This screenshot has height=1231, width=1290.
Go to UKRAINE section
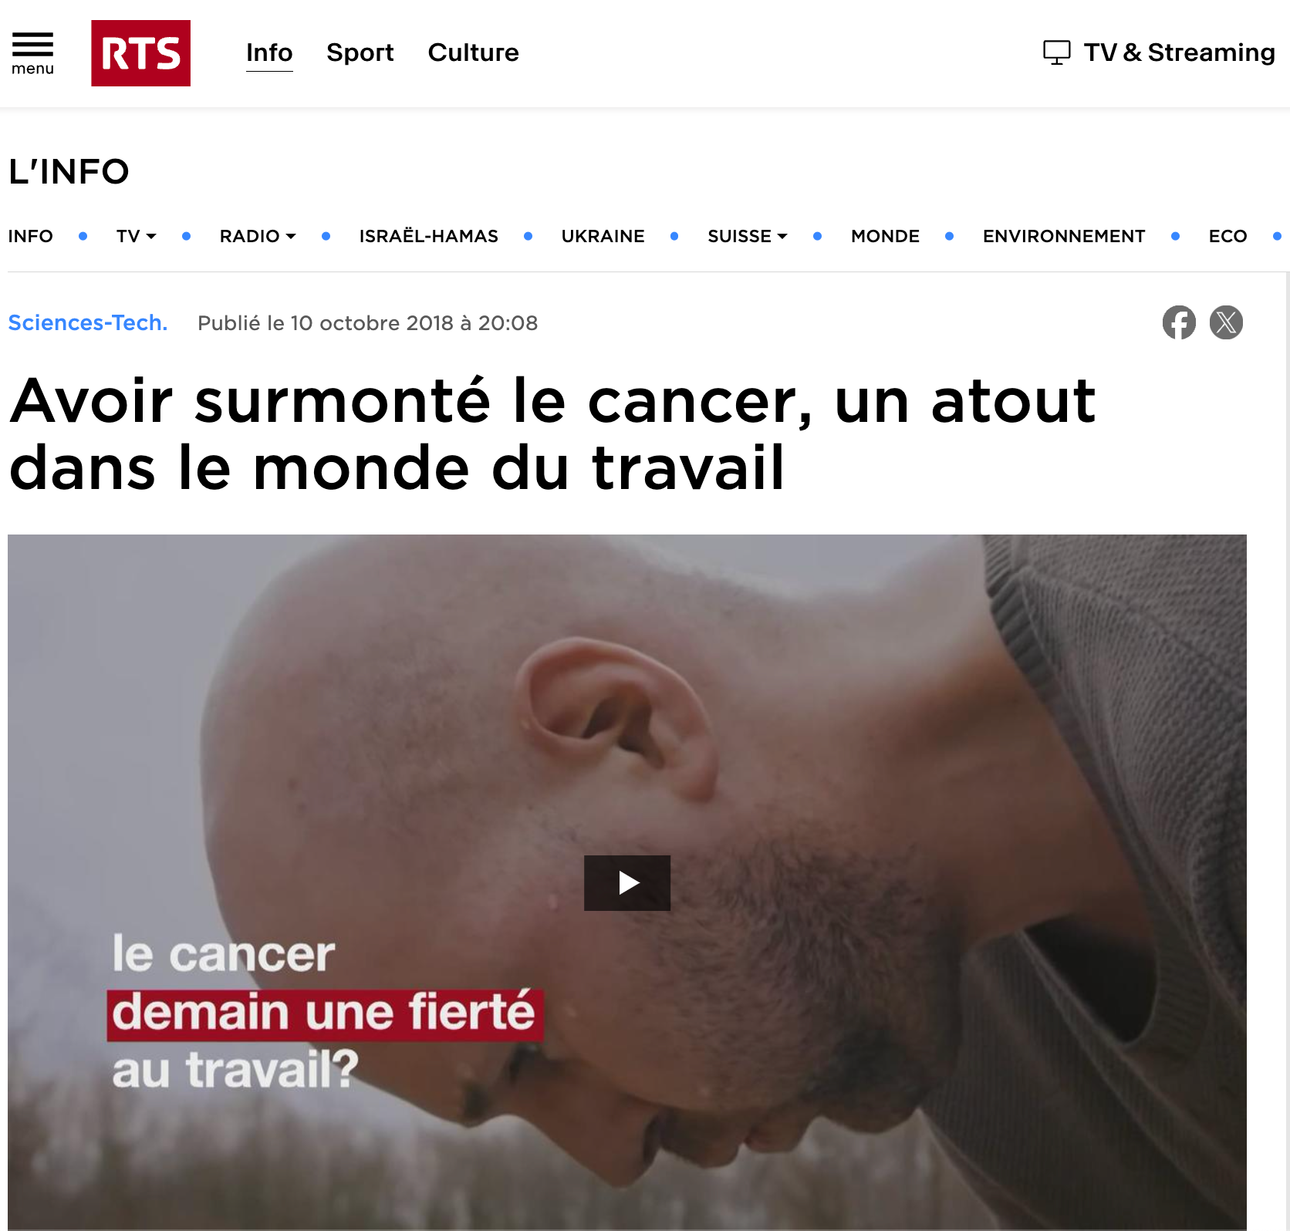point(603,236)
